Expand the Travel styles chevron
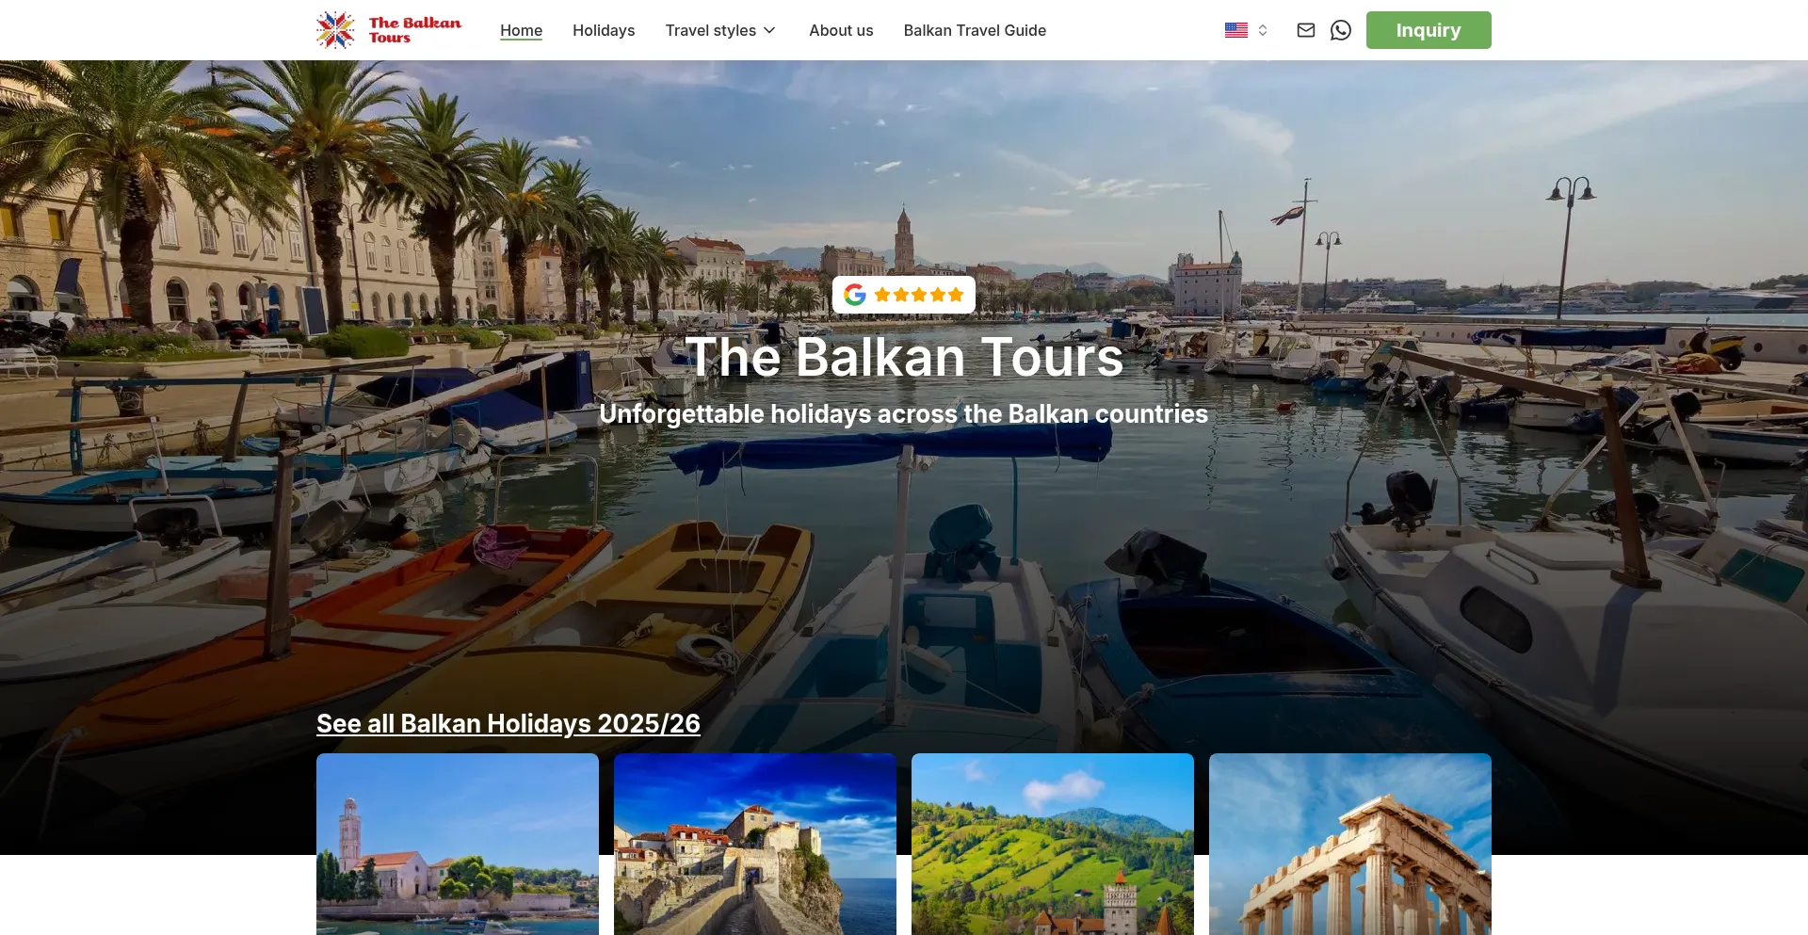1808x935 pixels. pyautogui.click(x=769, y=30)
